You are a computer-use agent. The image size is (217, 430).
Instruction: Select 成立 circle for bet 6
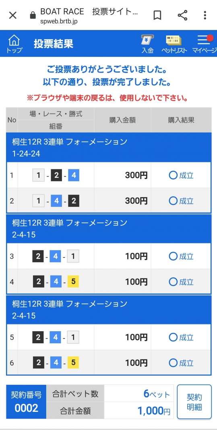tap(173, 363)
